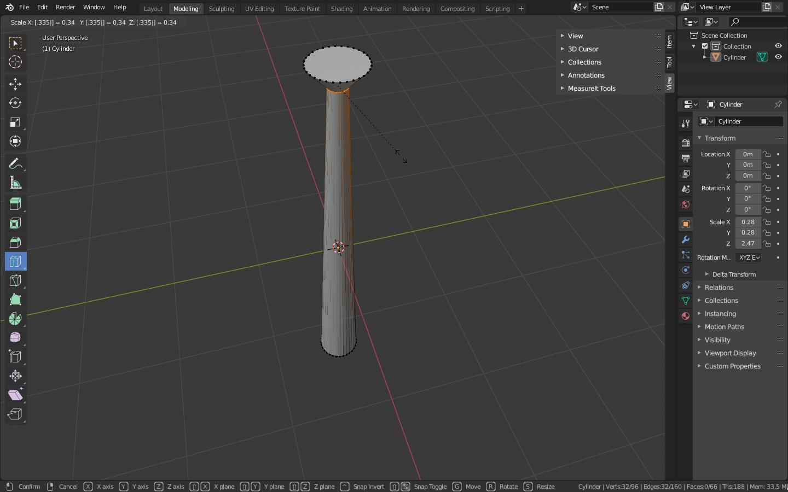Select the Rip Region tool
The image size is (788, 492).
pyautogui.click(x=15, y=414)
